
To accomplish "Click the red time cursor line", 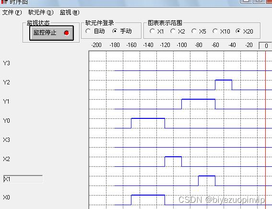I will coord(265,130).
